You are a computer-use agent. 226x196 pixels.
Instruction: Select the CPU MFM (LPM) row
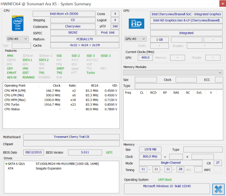(61, 91)
